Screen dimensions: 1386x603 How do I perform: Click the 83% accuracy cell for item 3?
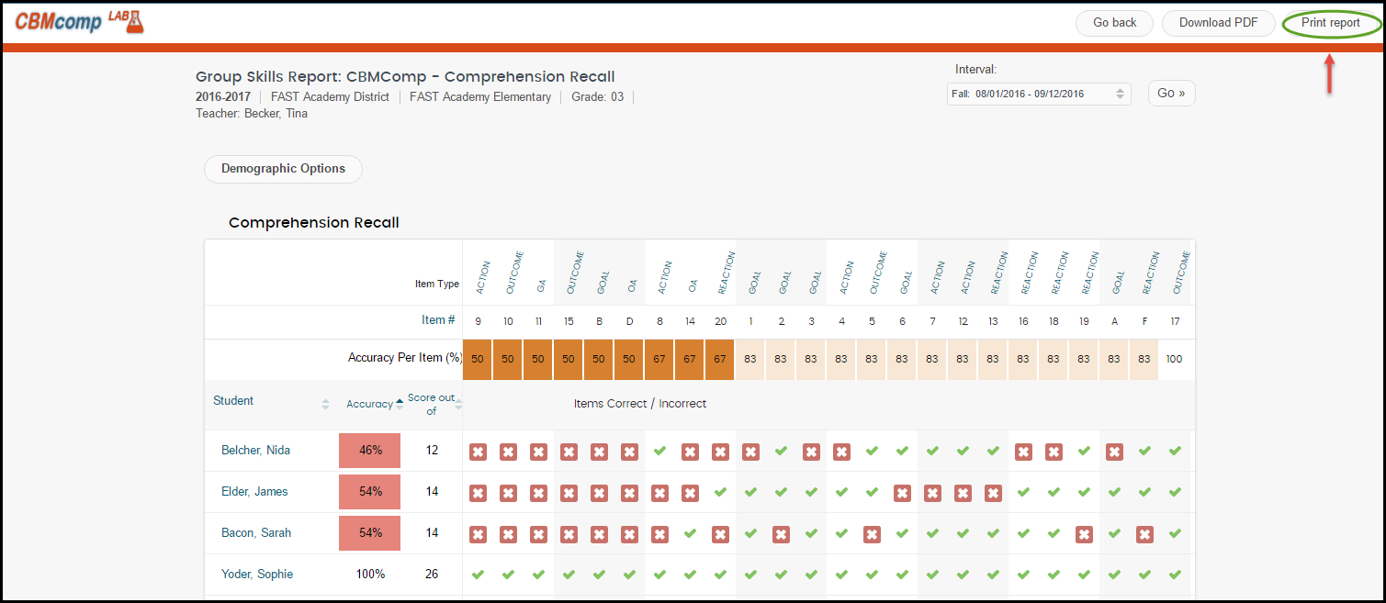811,360
